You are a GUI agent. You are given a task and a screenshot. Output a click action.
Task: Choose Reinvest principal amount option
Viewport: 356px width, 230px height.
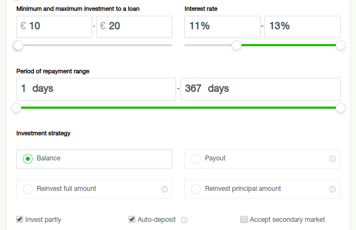point(196,189)
